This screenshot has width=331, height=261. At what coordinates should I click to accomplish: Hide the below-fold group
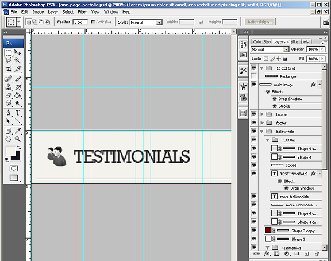tap(254, 131)
